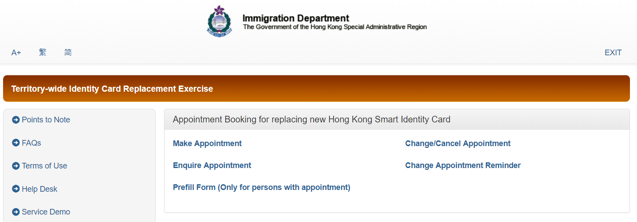Open Prefill Form for persons with appointment
This screenshot has height=222, width=637.
point(262,187)
